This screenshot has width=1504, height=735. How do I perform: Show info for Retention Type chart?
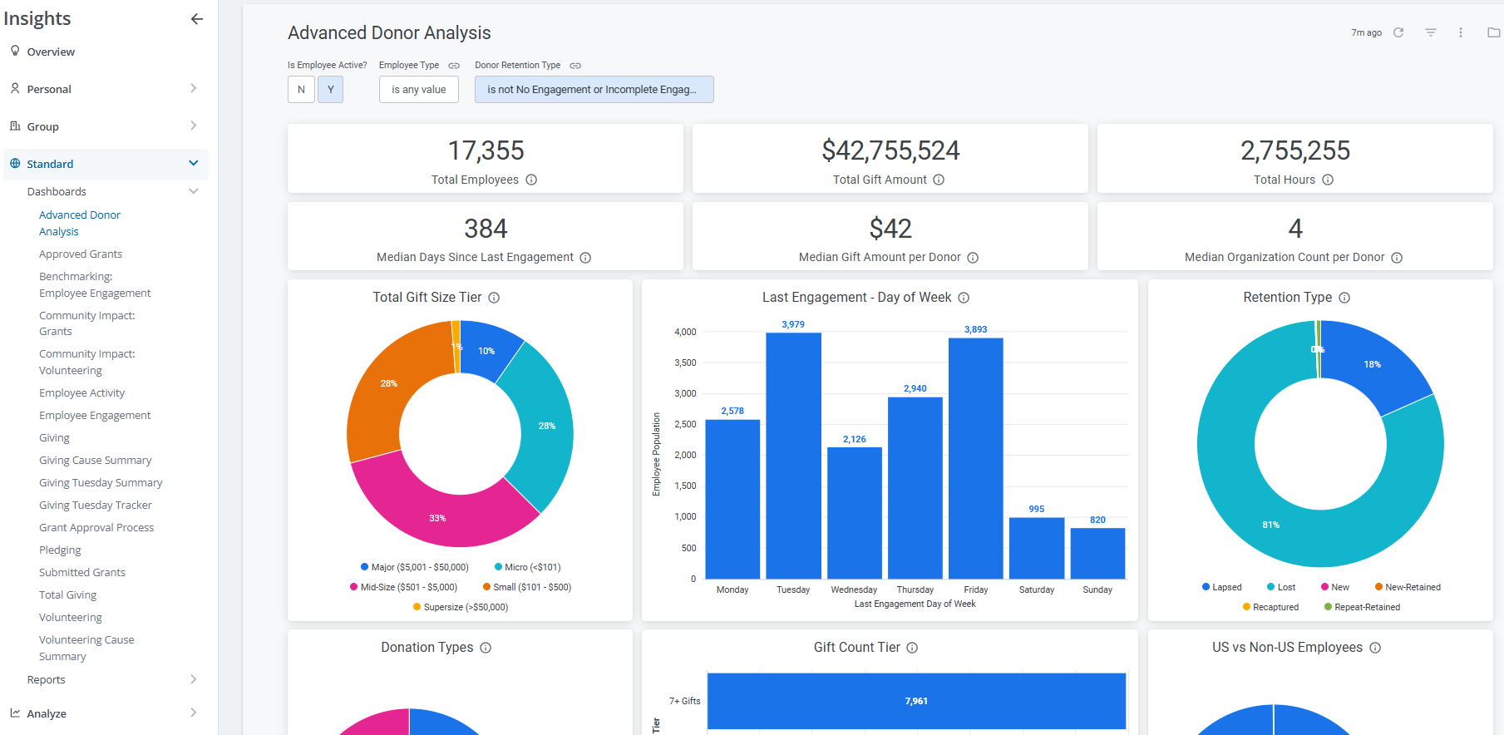[1344, 298]
